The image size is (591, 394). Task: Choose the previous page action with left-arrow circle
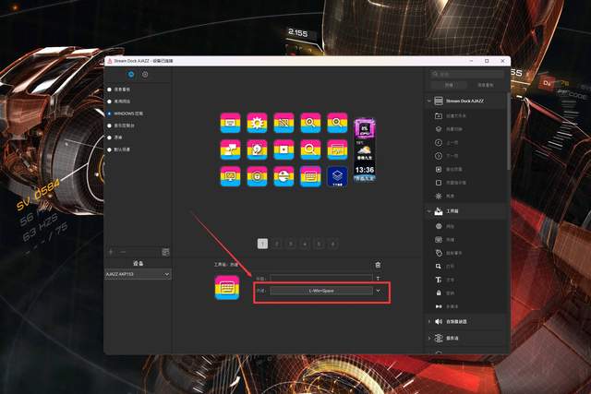pos(439,142)
